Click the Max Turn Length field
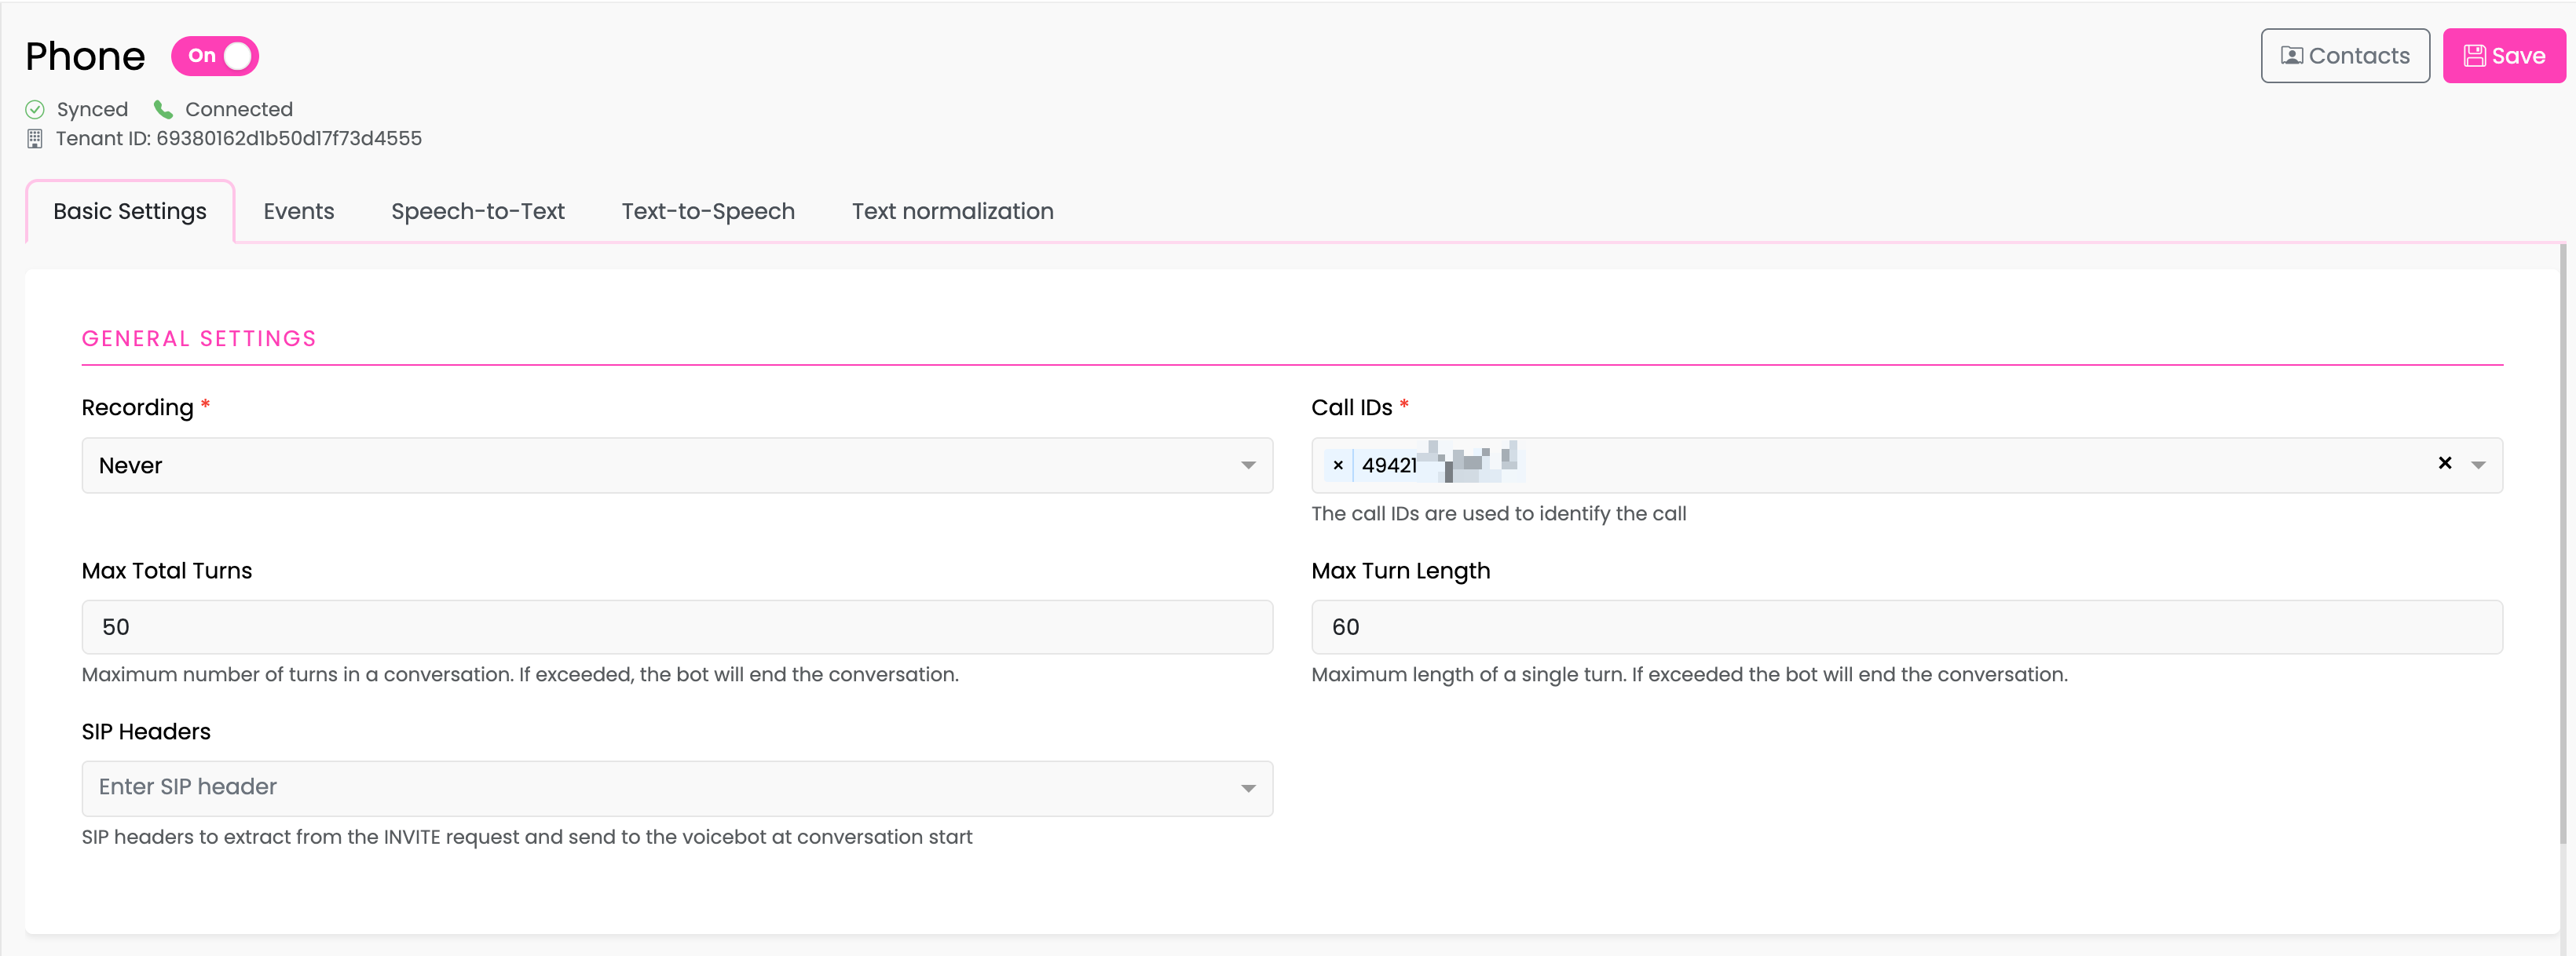 pos(1906,627)
